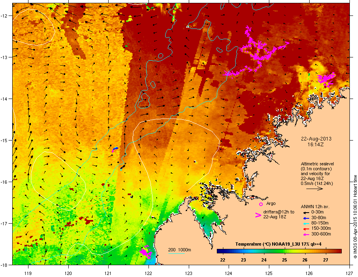The image size is (358, 277).
Task: Click the '0.5m/s (1kt 24h)' text
Action: pyautogui.click(x=317, y=183)
